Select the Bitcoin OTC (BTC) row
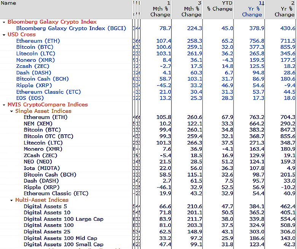This screenshot has height=249, width=297. coord(49,137)
